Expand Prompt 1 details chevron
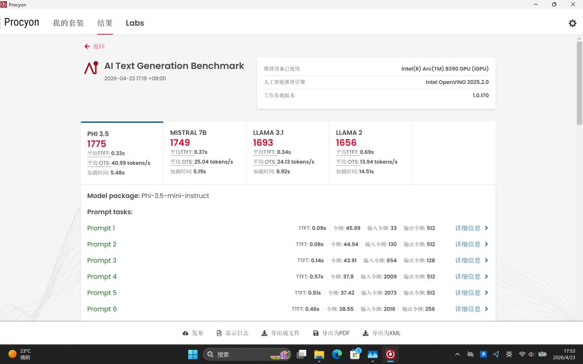 coord(486,228)
